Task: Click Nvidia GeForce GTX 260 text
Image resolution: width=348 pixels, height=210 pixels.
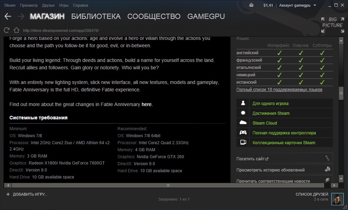Action: point(160,156)
